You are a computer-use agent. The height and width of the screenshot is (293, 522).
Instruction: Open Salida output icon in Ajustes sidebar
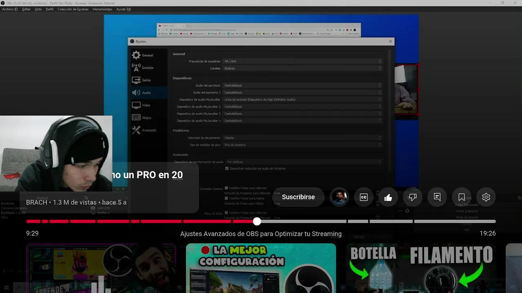(136, 80)
